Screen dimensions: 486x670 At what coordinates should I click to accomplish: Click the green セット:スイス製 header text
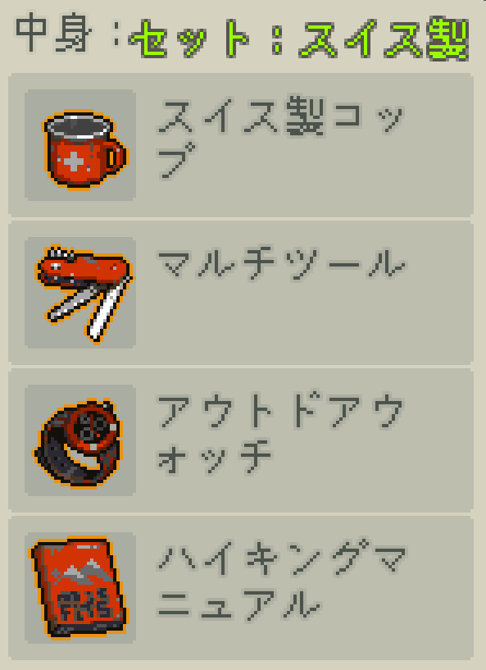pos(299,39)
